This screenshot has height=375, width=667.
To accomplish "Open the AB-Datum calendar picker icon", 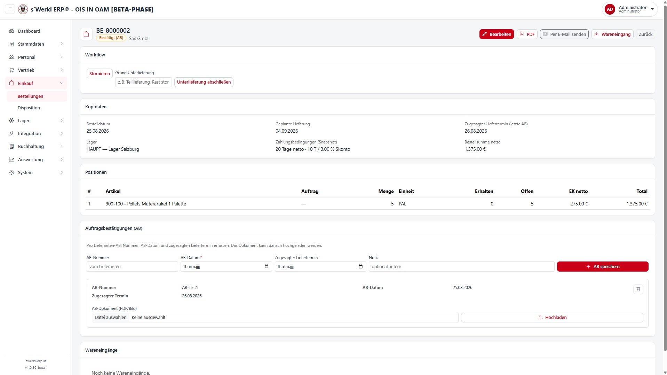I will (x=267, y=266).
